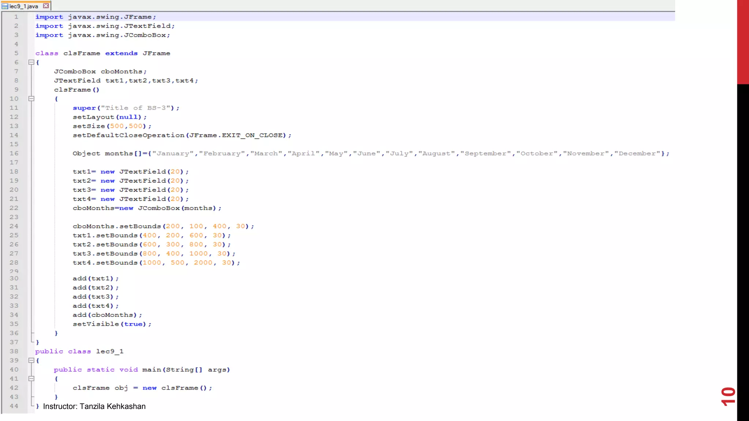
Task: Click the save disk icon on lec9_1.java tab
Action: pos(5,6)
